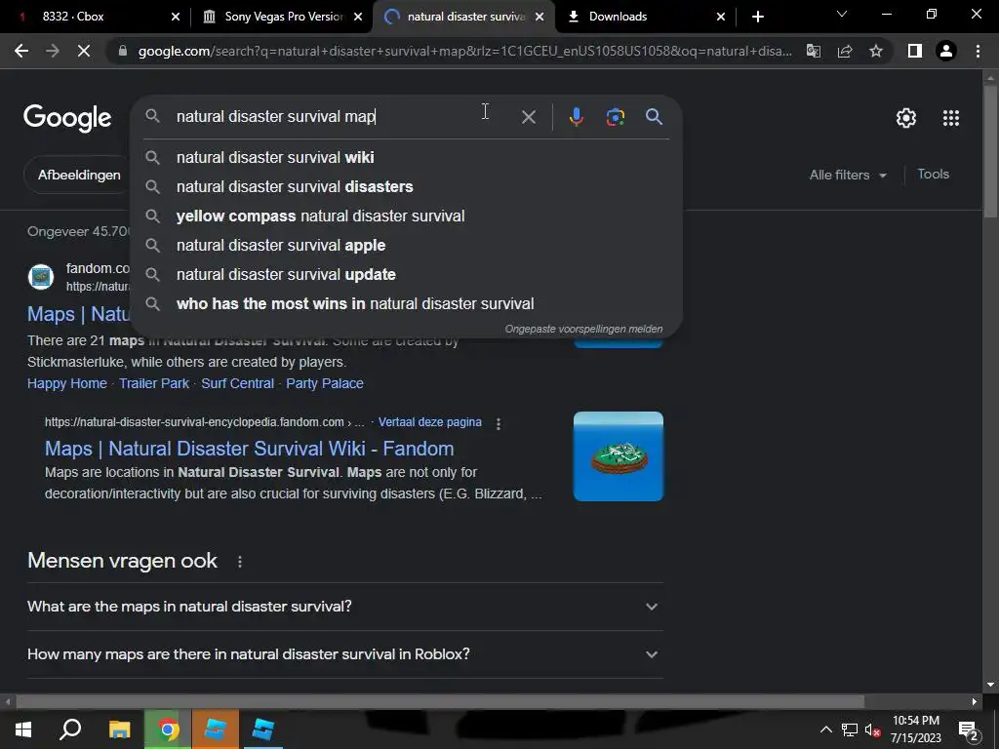999x749 pixels.
Task: Open Google Lens image search icon
Action: point(615,117)
